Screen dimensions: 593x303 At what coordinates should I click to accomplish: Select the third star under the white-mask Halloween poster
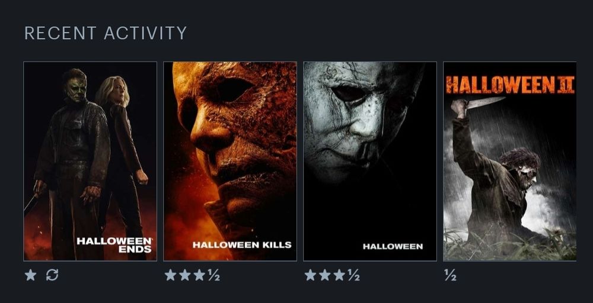point(339,275)
